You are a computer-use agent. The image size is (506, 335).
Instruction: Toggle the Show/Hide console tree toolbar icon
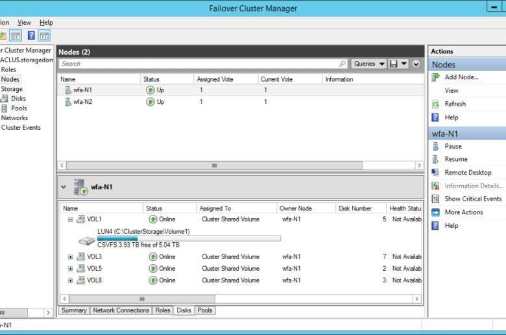click(15, 36)
